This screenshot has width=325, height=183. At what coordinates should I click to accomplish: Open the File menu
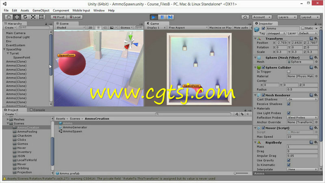pos(6,11)
